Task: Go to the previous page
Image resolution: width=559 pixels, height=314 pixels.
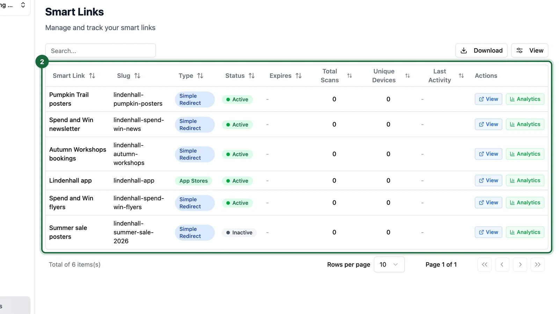Action: click(502, 264)
